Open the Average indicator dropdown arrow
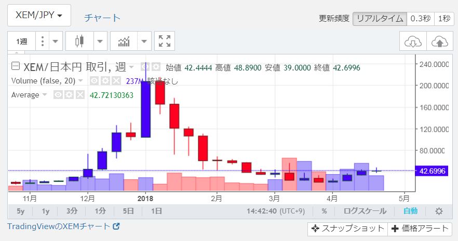458x241 pixels. point(45,95)
